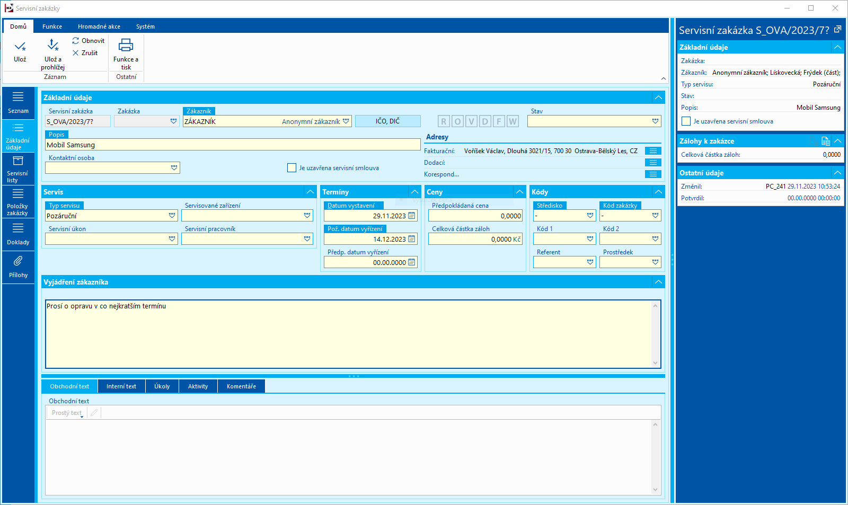Switch to the Interní text tab

(121, 386)
